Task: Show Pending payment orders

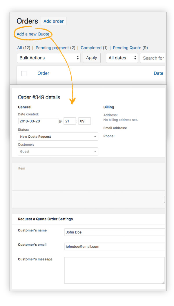Action: click(x=55, y=48)
